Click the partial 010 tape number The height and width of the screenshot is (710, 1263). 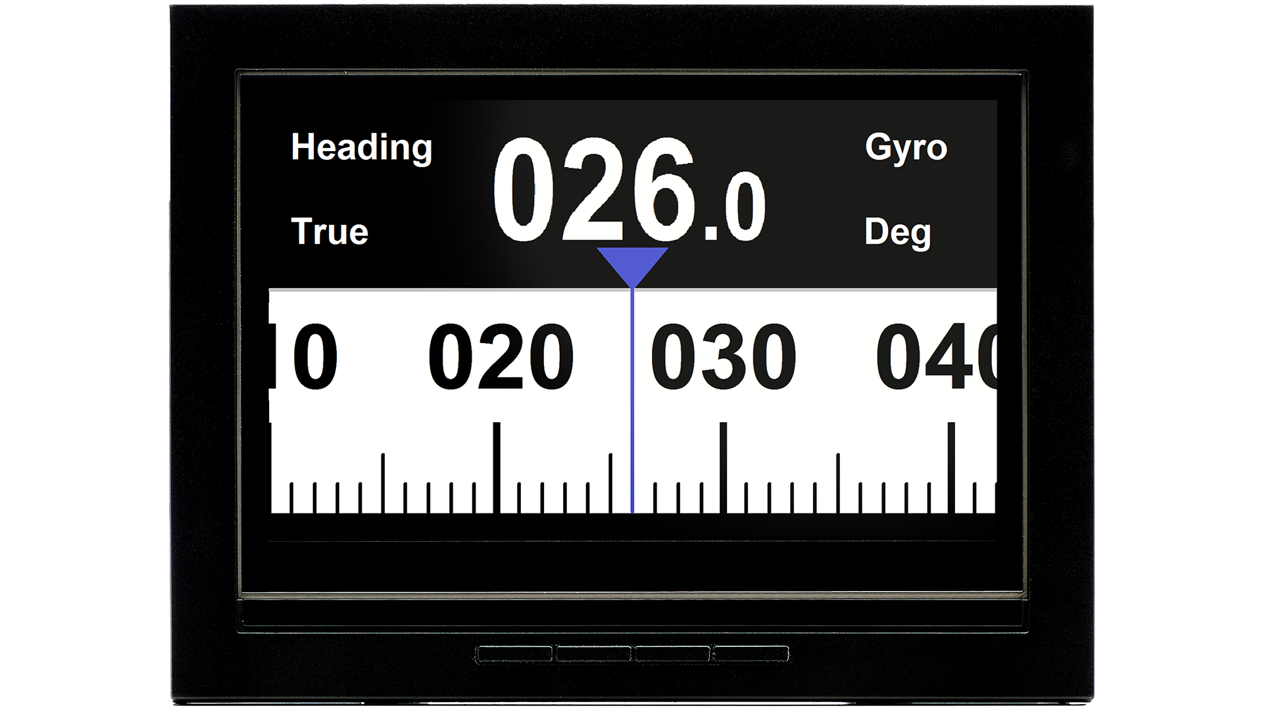(309, 358)
